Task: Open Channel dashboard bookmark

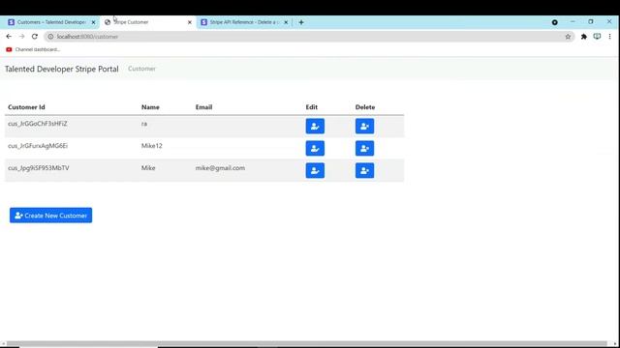Action: coord(33,49)
